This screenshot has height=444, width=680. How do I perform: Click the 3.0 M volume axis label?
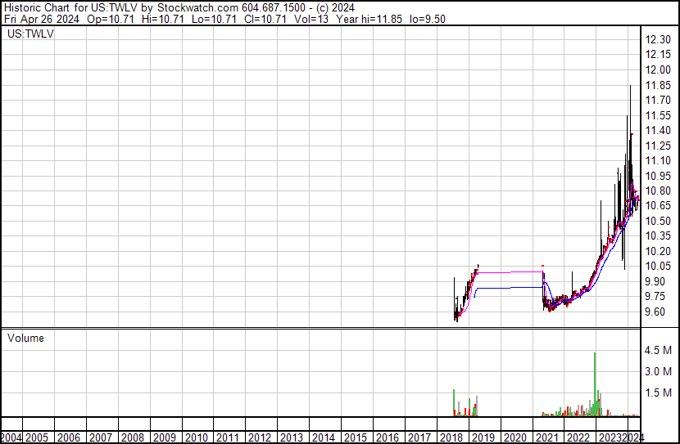point(658,371)
